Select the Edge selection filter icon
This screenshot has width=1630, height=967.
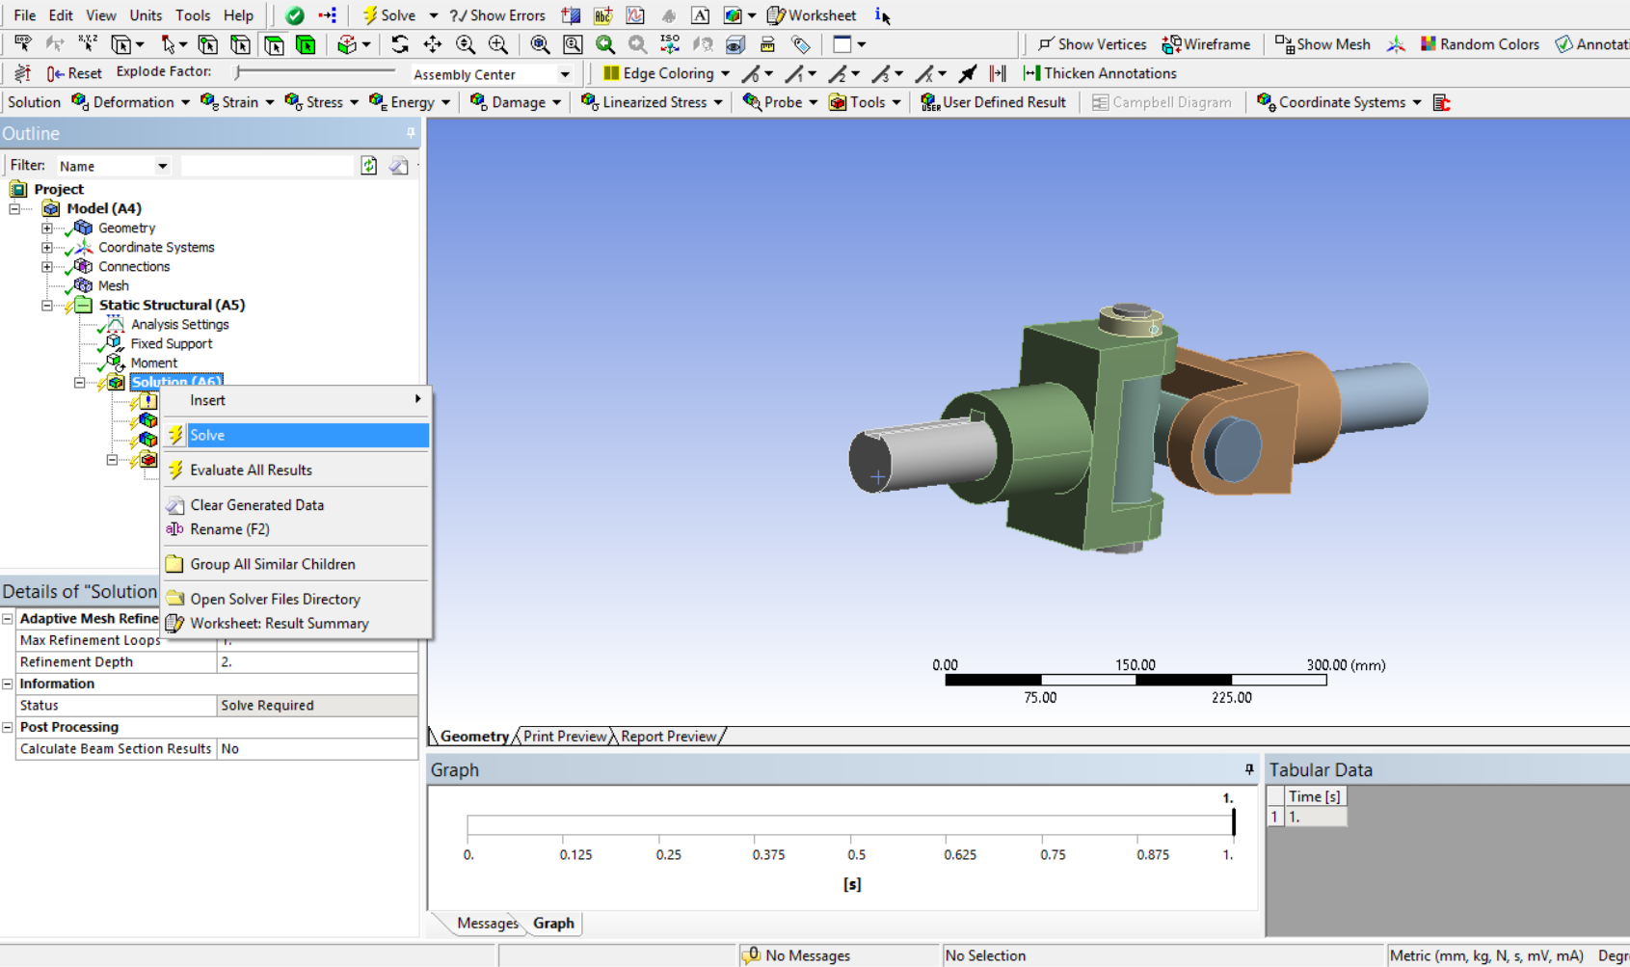pyautogui.click(x=241, y=44)
